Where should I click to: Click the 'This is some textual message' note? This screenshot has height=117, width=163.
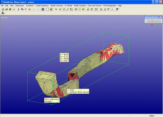(52, 100)
